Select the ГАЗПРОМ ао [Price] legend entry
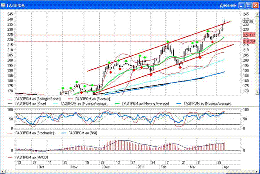 click(27, 104)
